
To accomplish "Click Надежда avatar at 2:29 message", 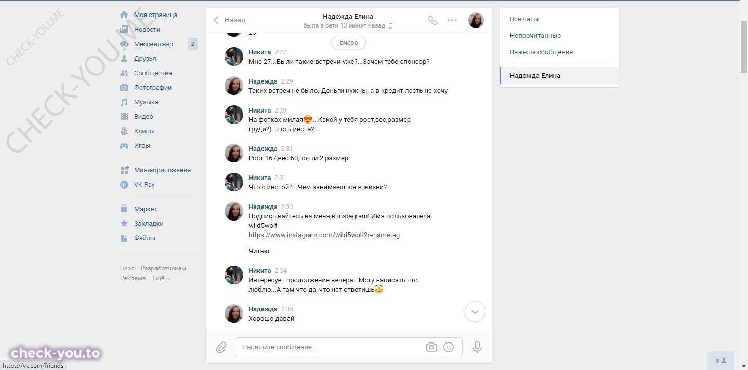I will 234,86.
